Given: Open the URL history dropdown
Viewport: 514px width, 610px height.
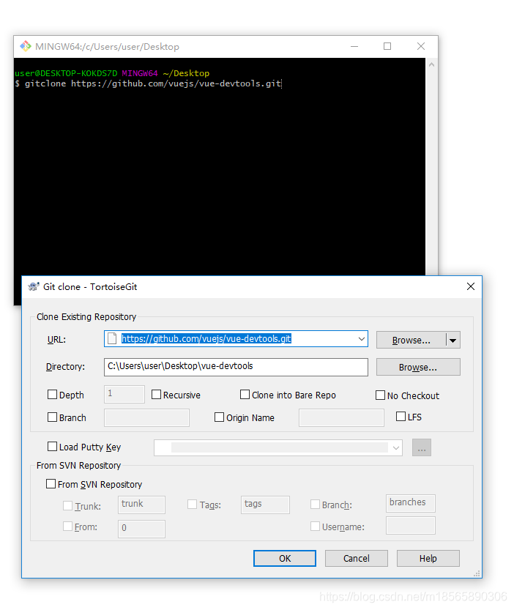Looking at the screenshot, I should (x=362, y=339).
